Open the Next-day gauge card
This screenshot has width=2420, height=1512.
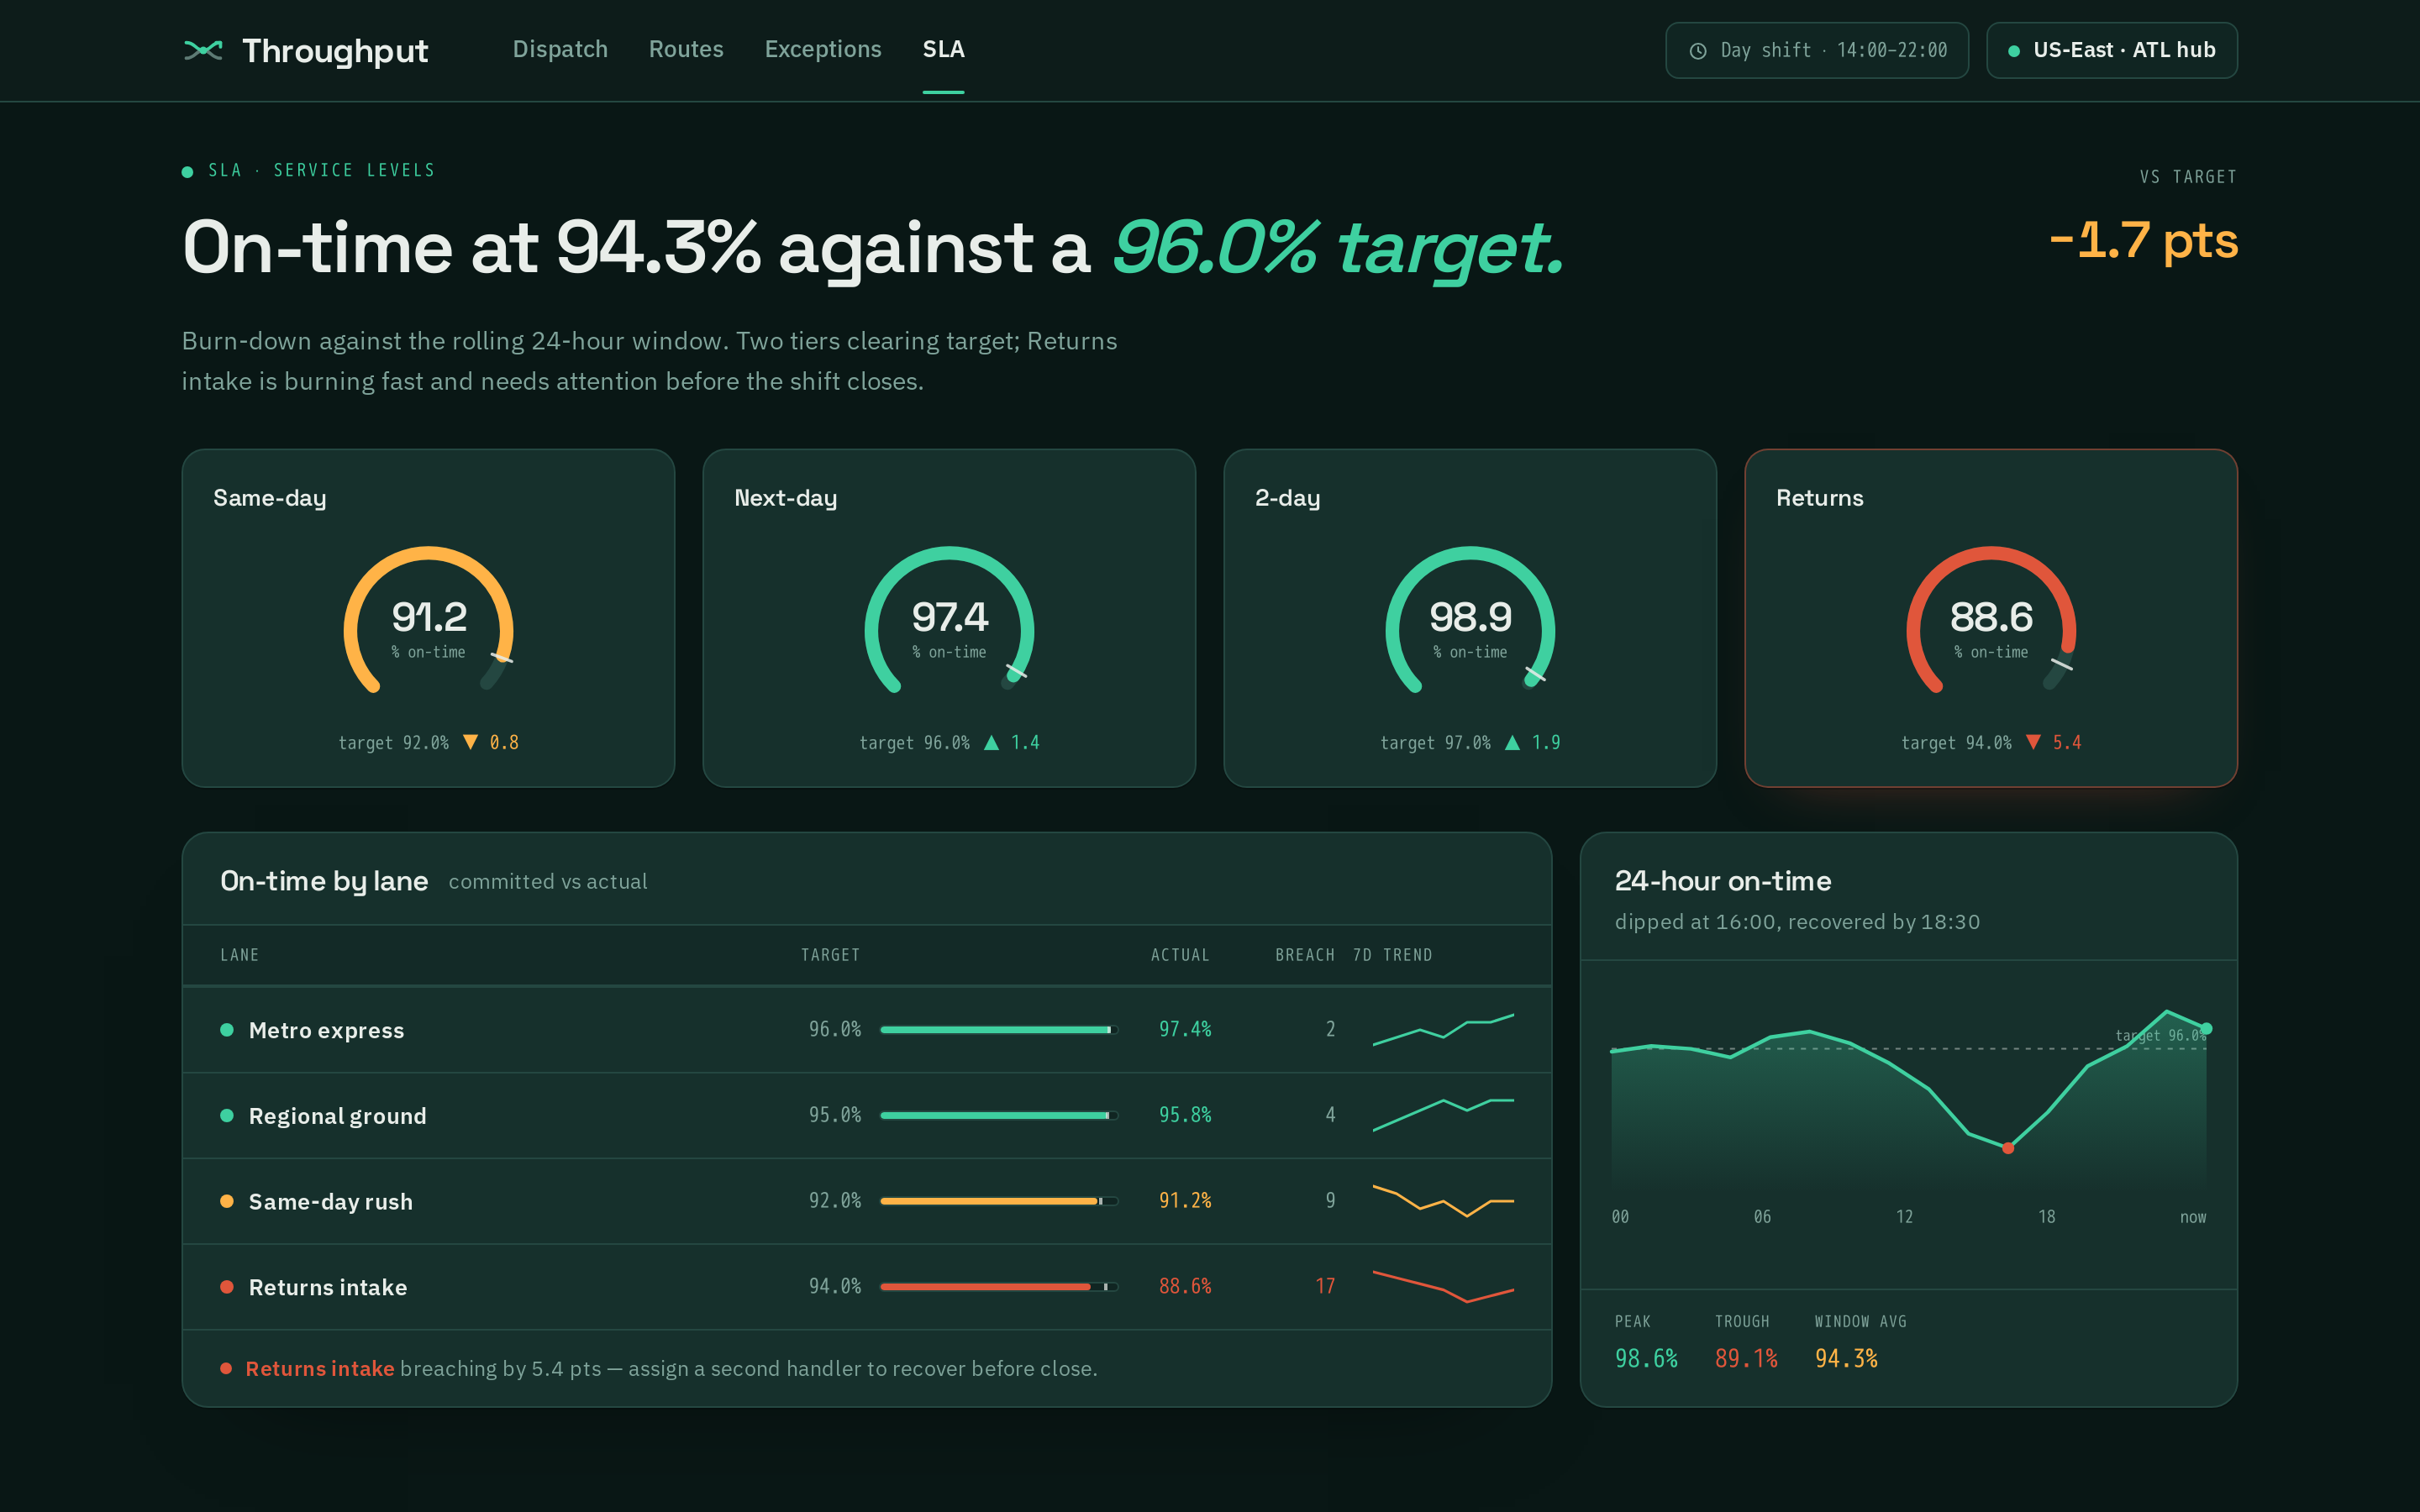(x=949, y=618)
